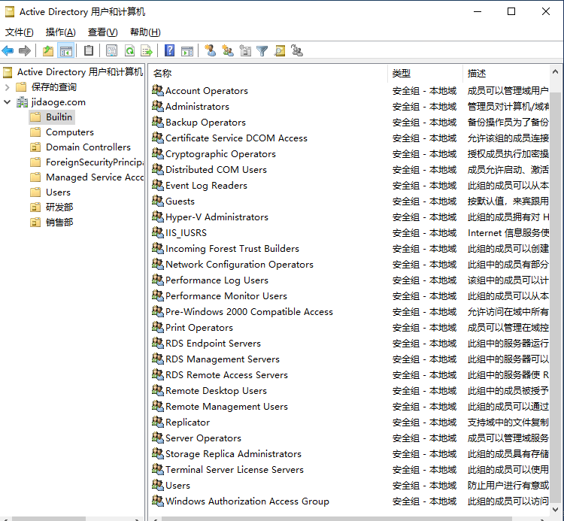Image resolution: width=564 pixels, height=521 pixels.
Task: Select Cryptographic Operators in the list
Action: [x=220, y=154]
